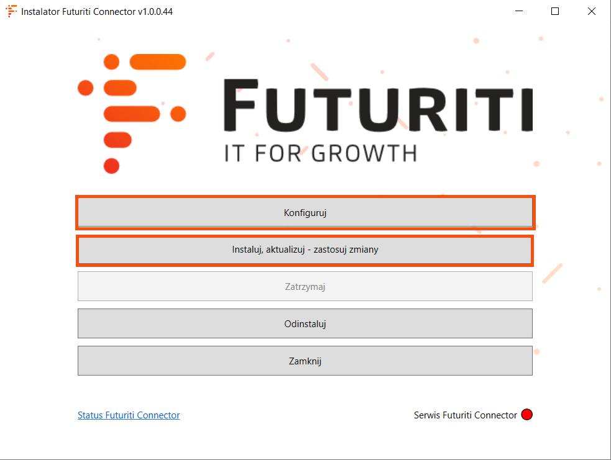The width and height of the screenshot is (611, 460).
Task: Open configuration with the Konfiguruj button
Action: pyautogui.click(x=305, y=213)
